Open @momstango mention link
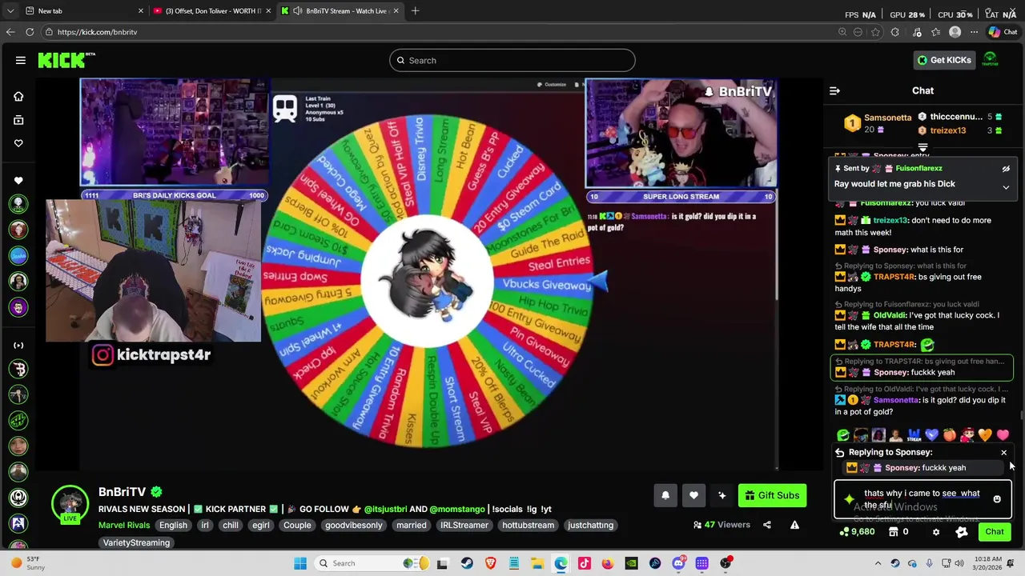This screenshot has height=576, width=1025. pos(457,510)
